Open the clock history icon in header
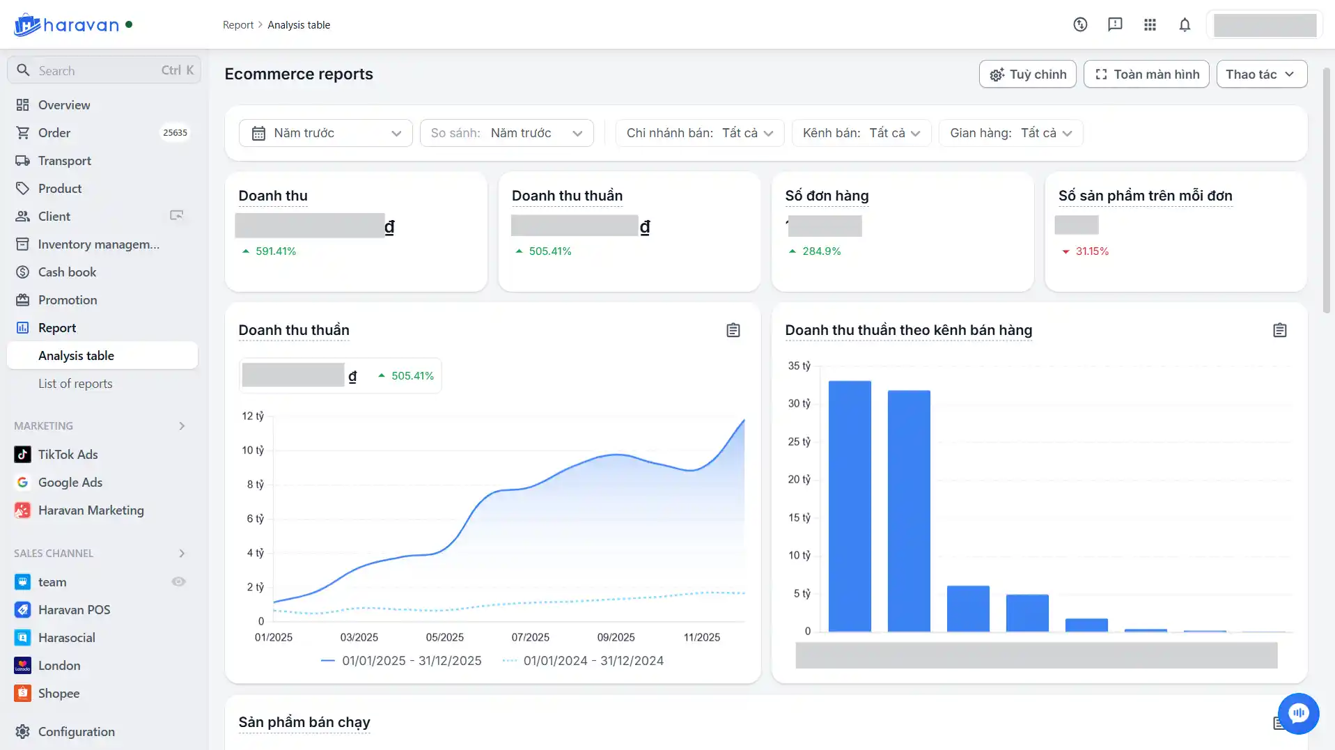The width and height of the screenshot is (1335, 750). 1080,24
